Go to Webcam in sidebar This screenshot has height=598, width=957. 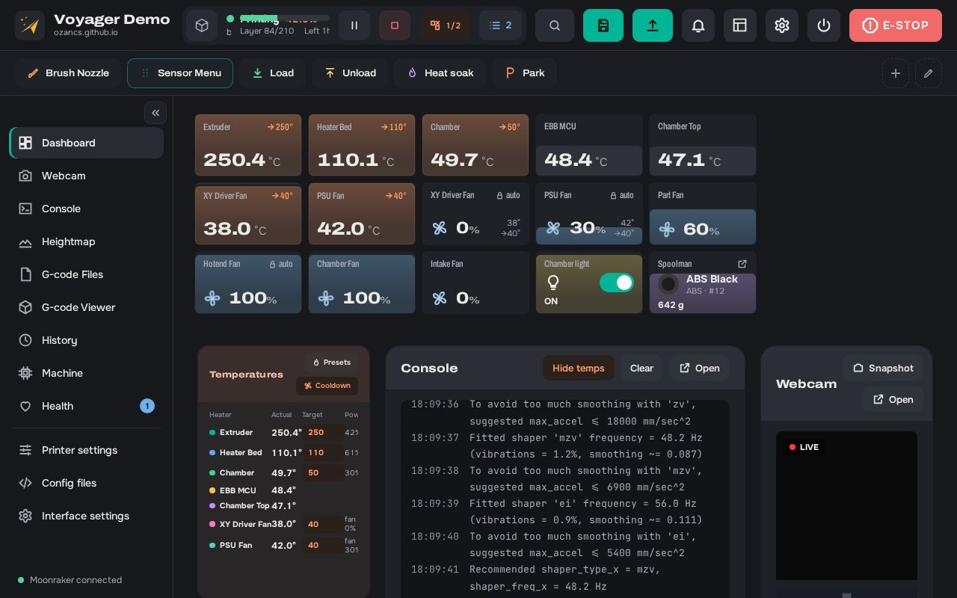pyautogui.click(x=87, y=176)
